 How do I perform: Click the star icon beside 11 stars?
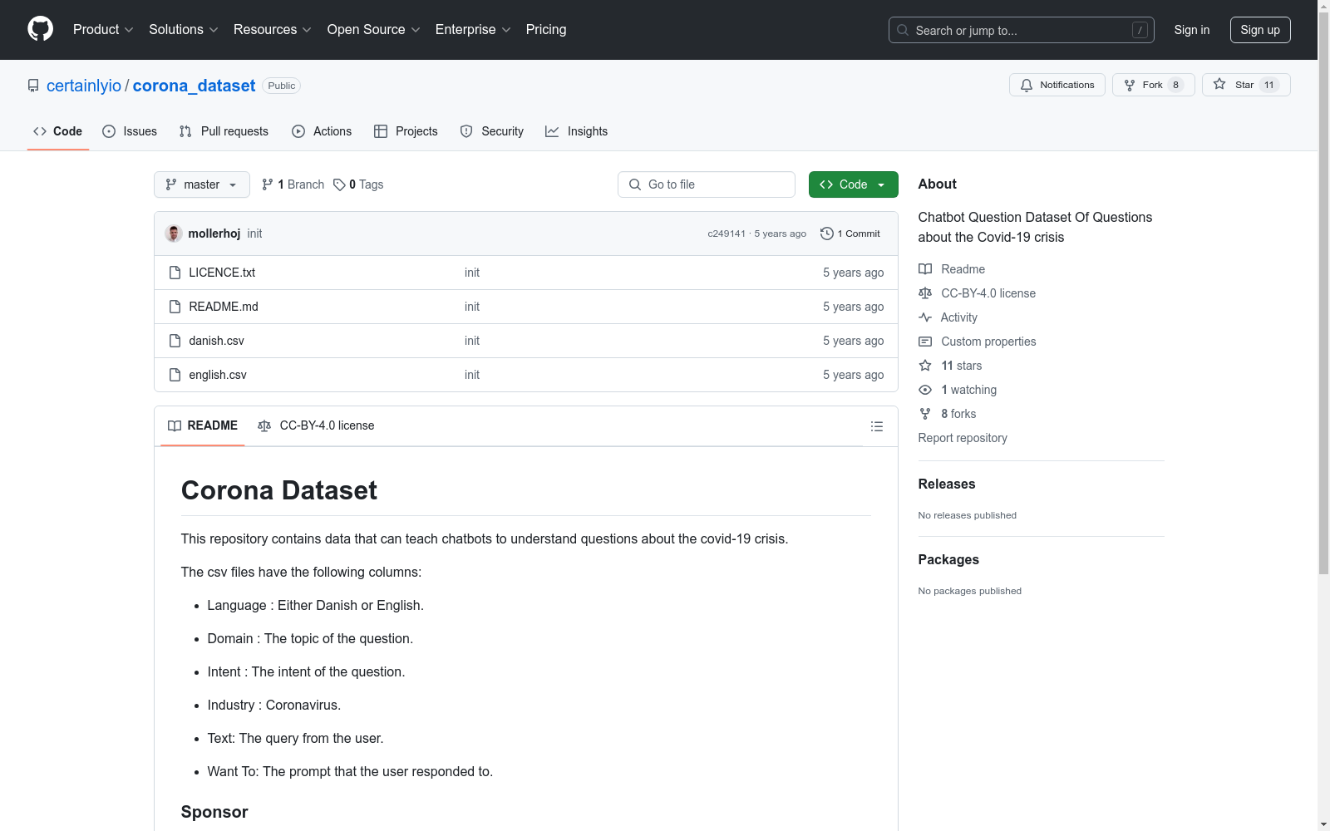[925, 366]
